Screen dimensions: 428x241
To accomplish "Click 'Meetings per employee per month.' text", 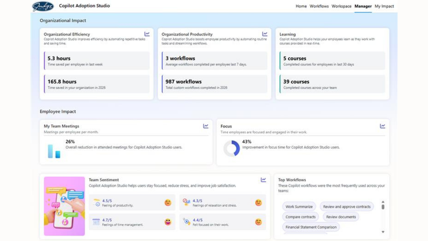I will pos(71,132).
